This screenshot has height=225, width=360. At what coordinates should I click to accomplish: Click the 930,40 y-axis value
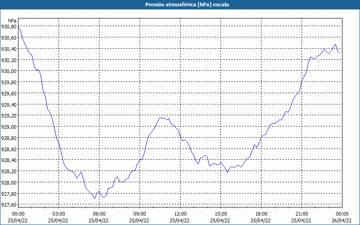click(9, 49)
